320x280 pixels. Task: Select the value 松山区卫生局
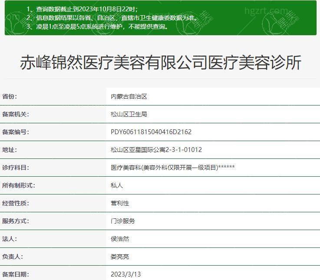pos(129,114)
